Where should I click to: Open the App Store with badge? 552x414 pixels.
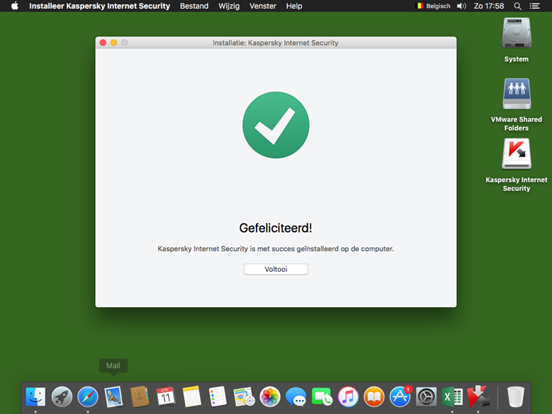[x=400, y=397]
